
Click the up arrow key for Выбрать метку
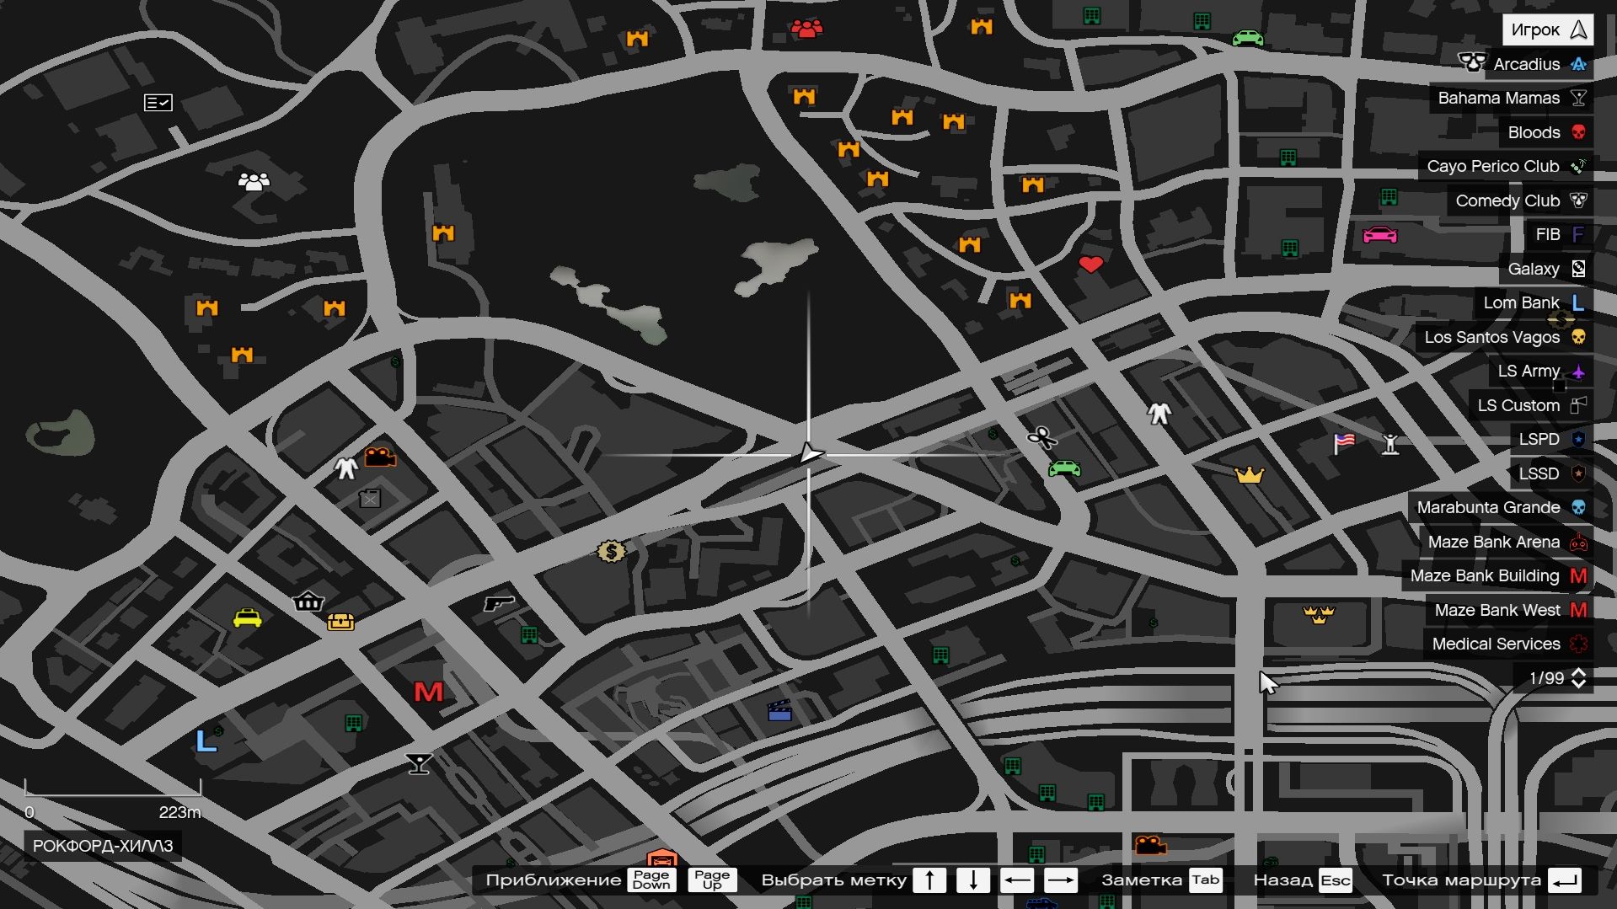coord(929,880)
